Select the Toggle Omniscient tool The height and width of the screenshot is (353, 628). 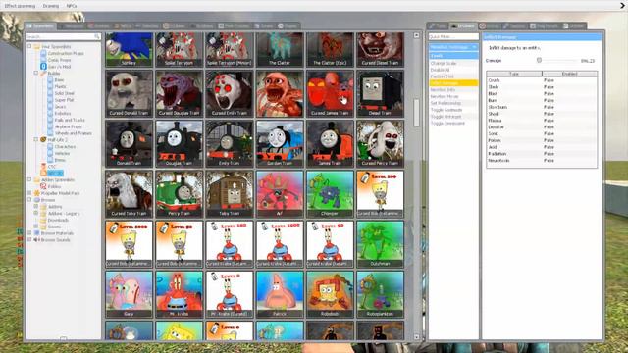point(453,124)
